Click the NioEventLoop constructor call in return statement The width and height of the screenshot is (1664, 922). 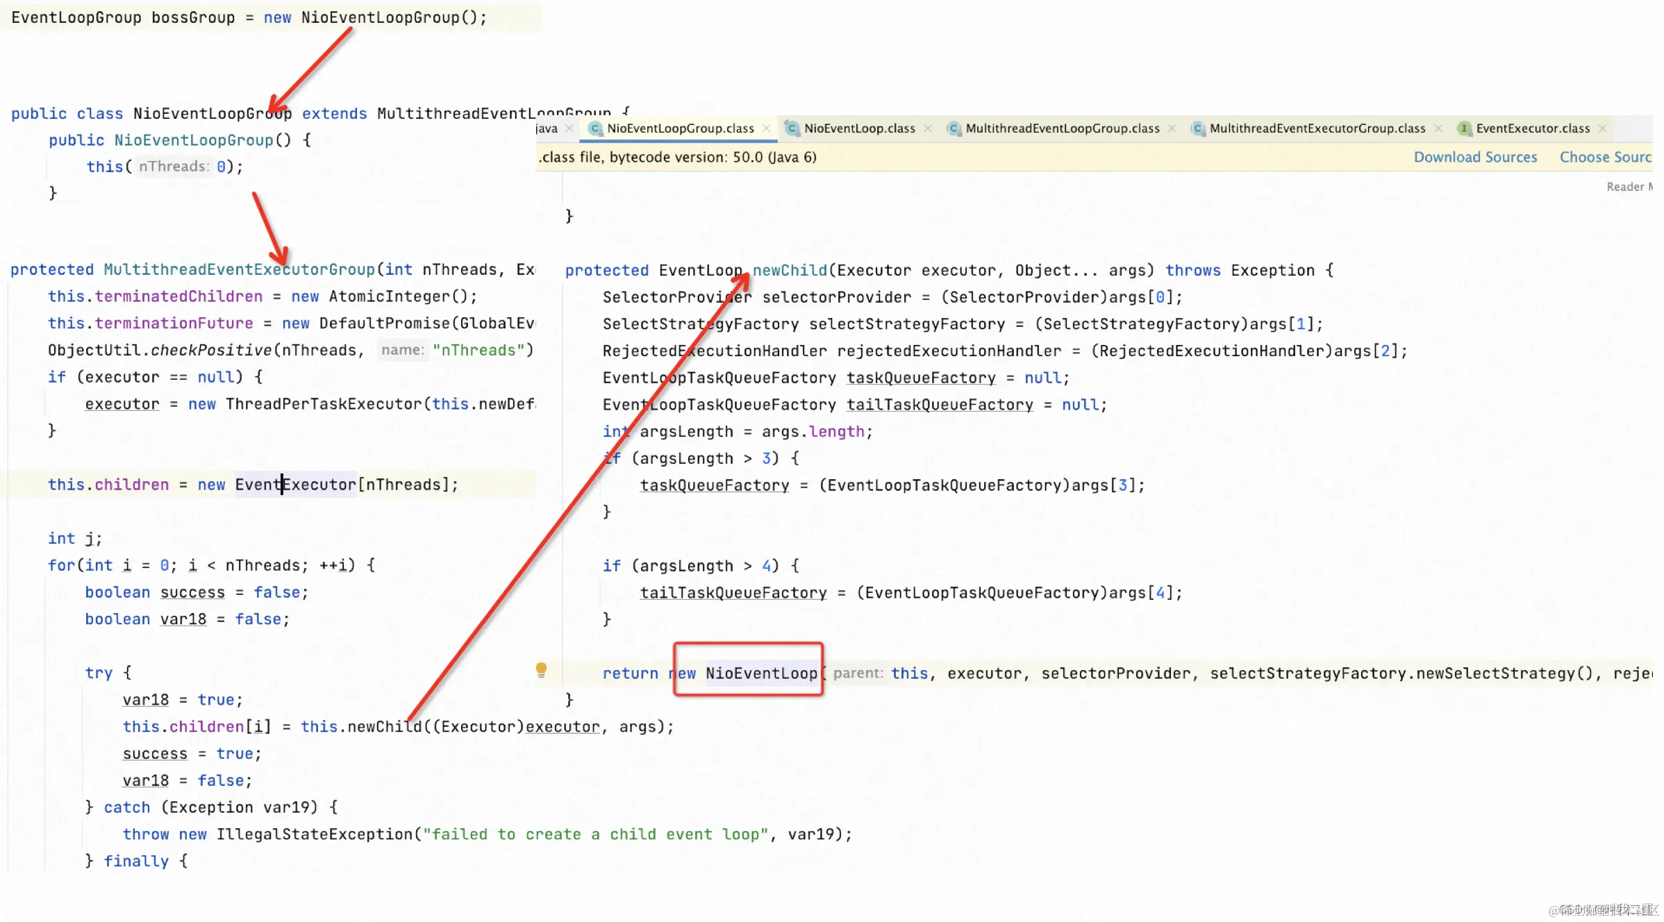[x=761, y=673]
